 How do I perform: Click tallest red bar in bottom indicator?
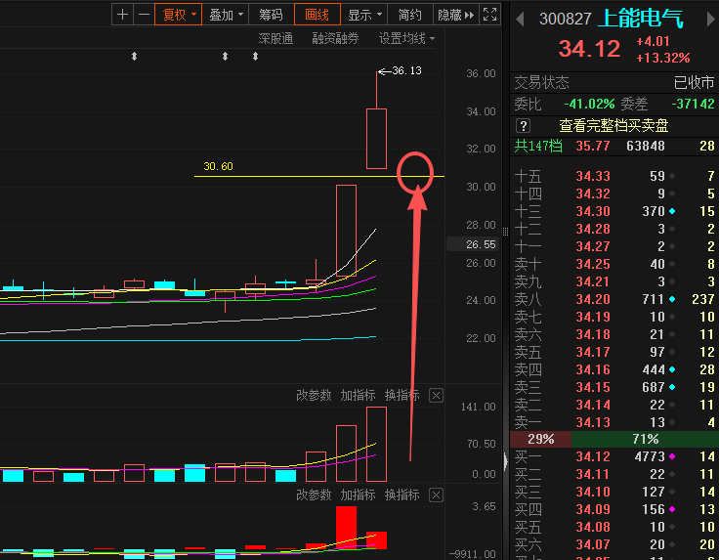click(x=346, y=528)
